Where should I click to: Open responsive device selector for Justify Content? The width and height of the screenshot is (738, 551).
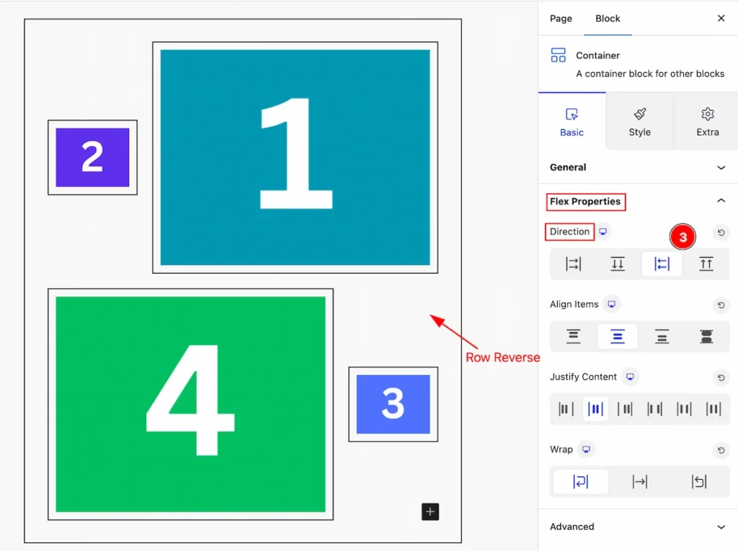(x=630, y=377)
